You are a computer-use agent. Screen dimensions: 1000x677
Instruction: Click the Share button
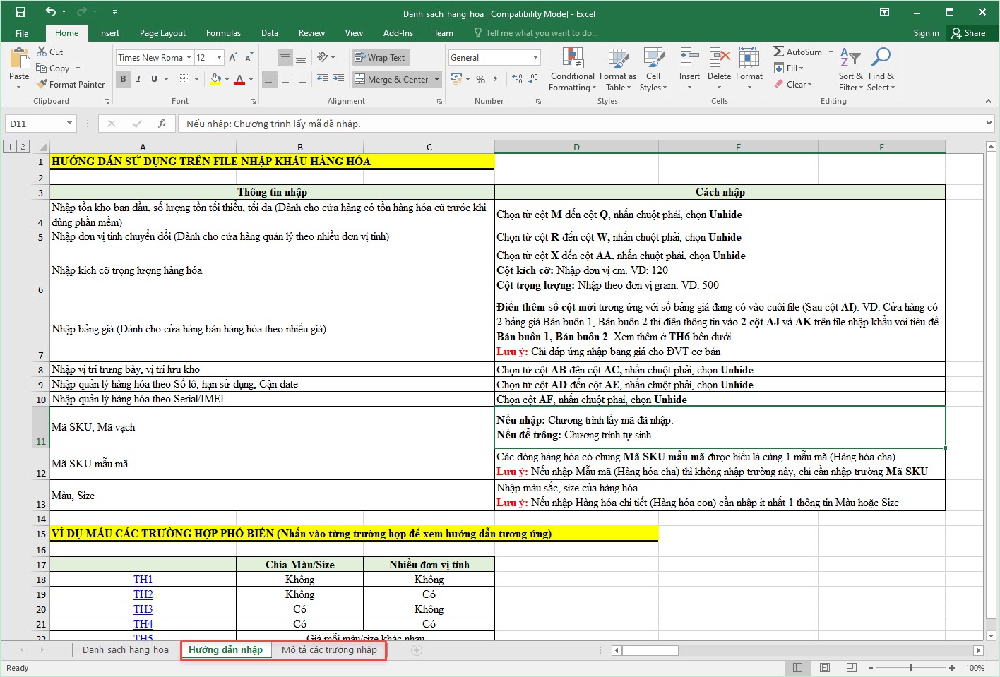coord(968,33)
